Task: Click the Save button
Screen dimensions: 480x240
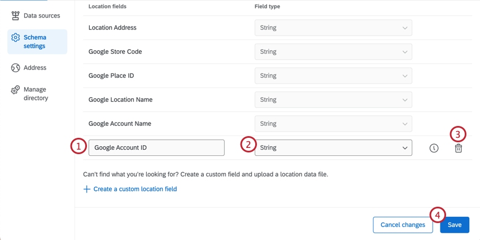Action: click(455, 225)
